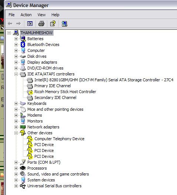
Task: Collapse the Other devices category
Action: [x=16, y=133]
